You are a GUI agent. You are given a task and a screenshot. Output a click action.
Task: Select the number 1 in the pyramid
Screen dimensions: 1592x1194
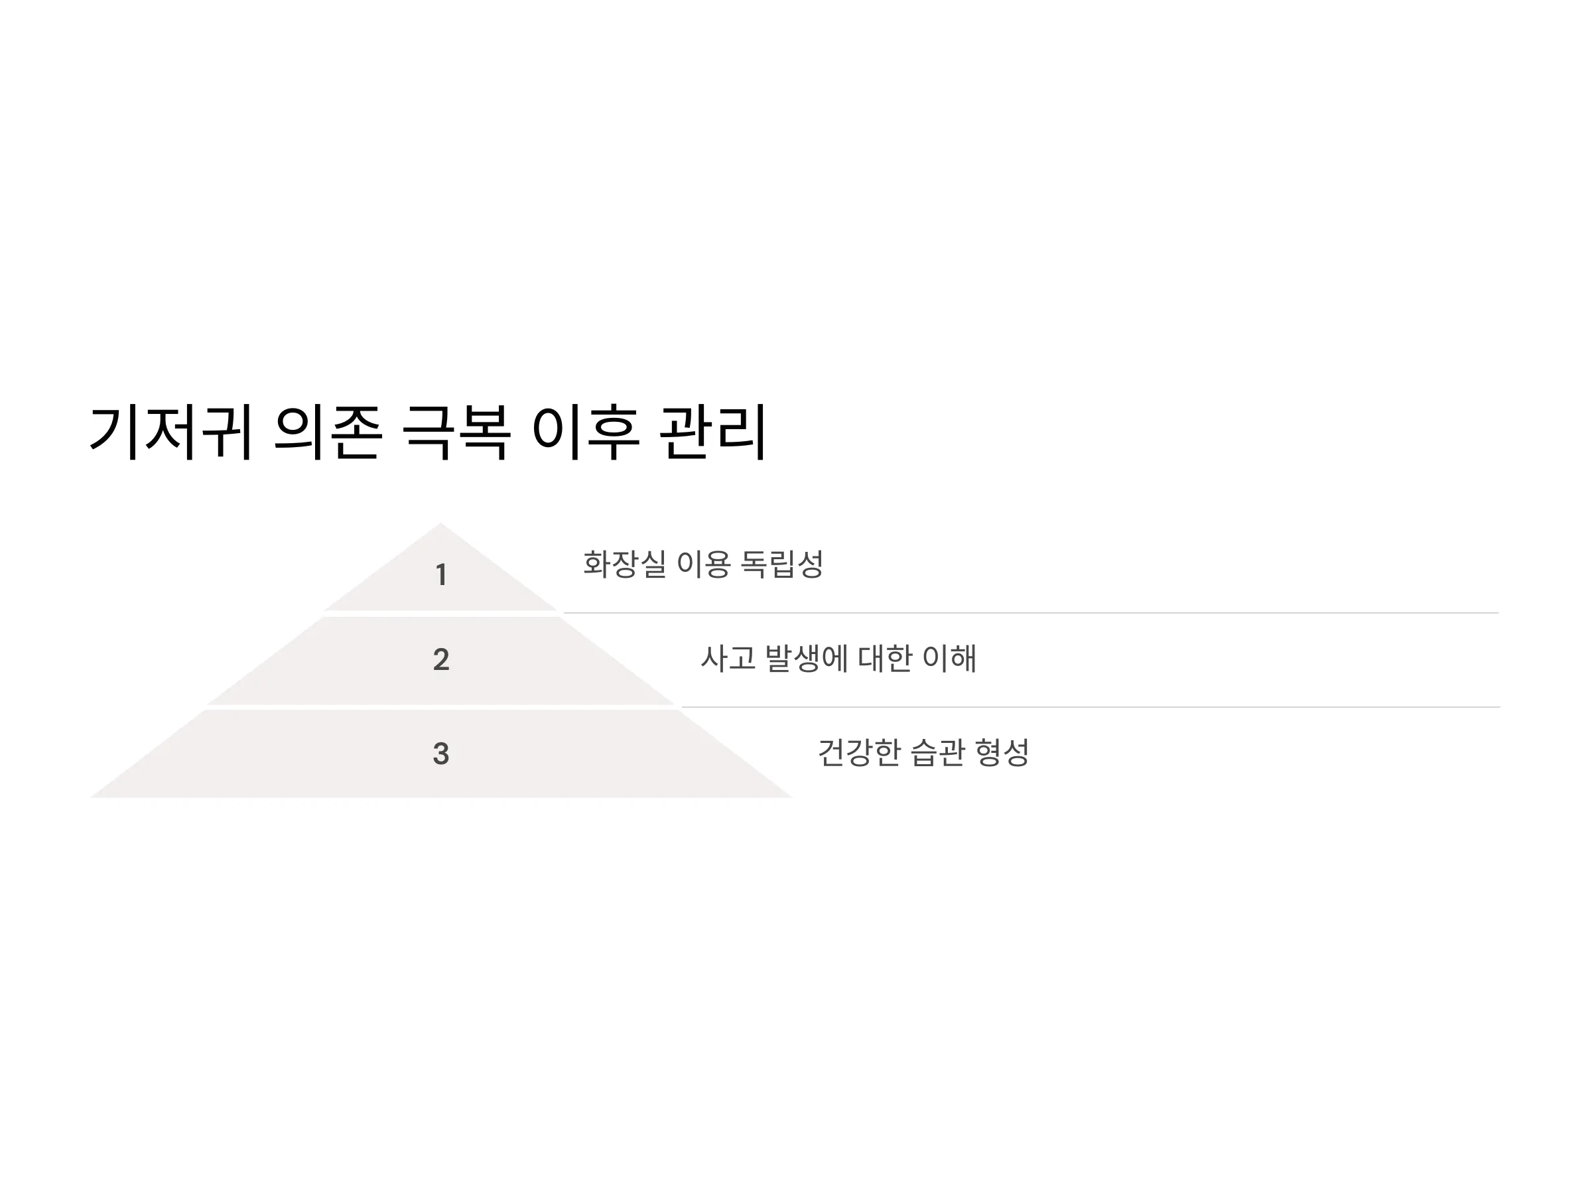pos(441,575)
